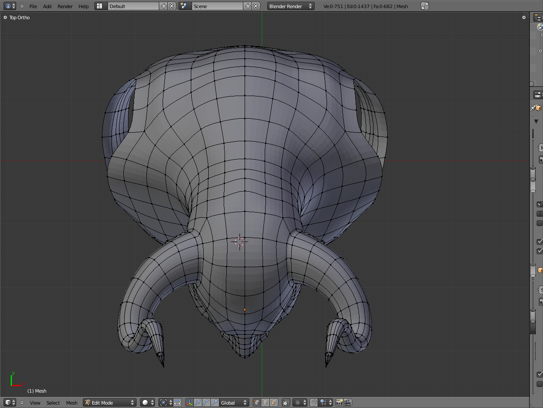Click the Default screen layout name field
The width and height of the screenshot is (543, 408).
(x=132, y=6)
